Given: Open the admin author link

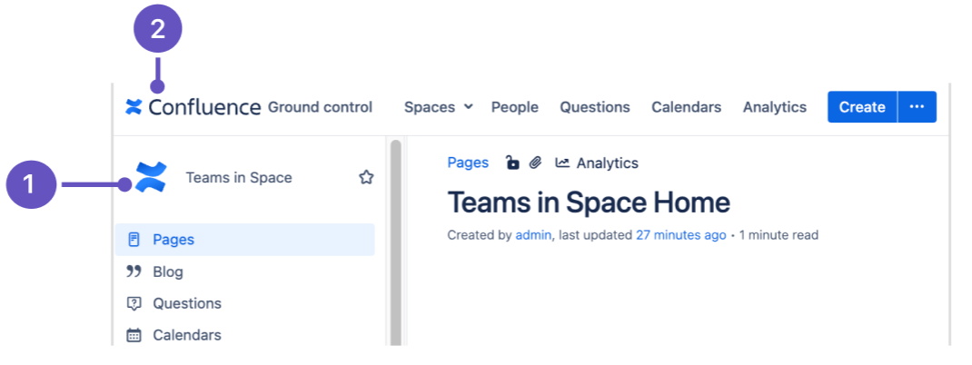Looking at the screenshot, I should pos(533,235).
